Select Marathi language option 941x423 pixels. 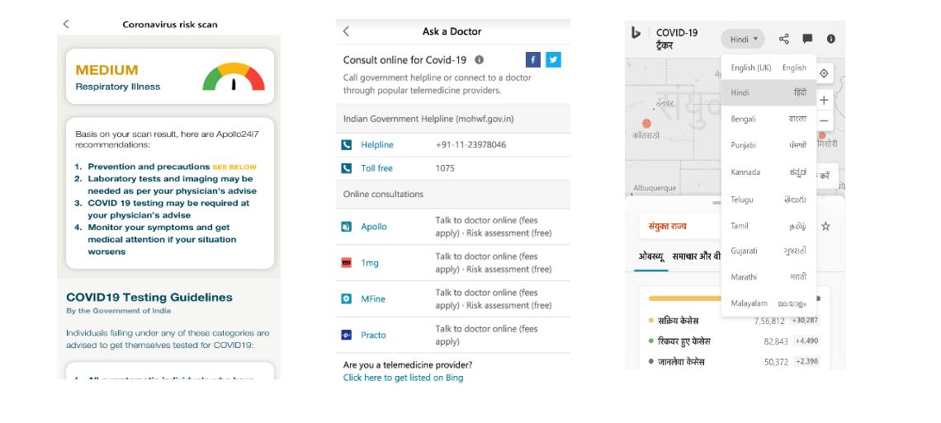(768, 277)
